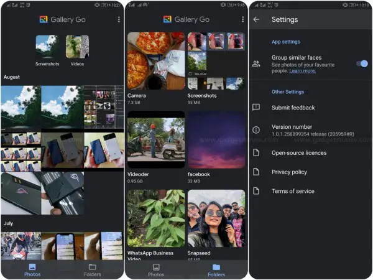Tap the feedback icon beside Submit feedback
Image resolution: width=373 pixels, height=280 pixels.
point(256,107)
